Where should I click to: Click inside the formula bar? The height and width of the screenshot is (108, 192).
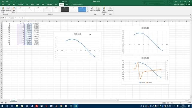pos(107,18)
